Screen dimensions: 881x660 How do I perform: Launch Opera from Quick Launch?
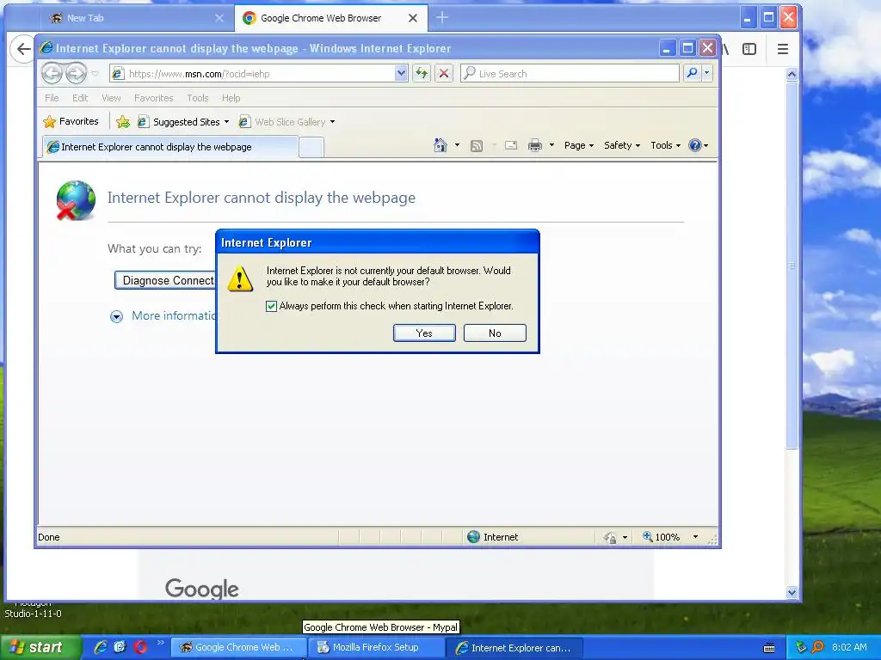point(140,647)
